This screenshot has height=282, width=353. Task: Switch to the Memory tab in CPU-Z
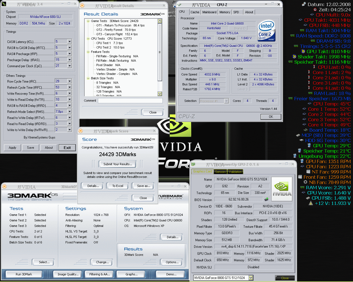225,12
